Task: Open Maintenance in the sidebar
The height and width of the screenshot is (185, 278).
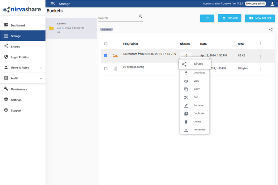Action: pyautogui.click(x=23, y=89)
